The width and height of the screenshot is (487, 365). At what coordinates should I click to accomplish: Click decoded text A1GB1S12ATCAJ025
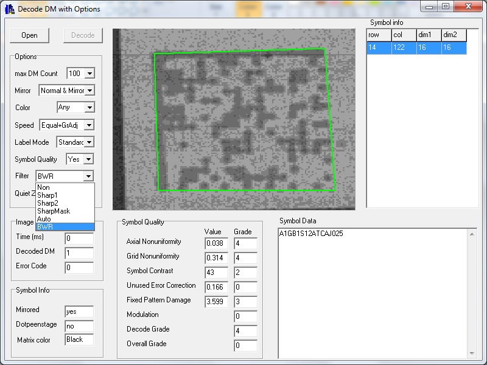311,234
